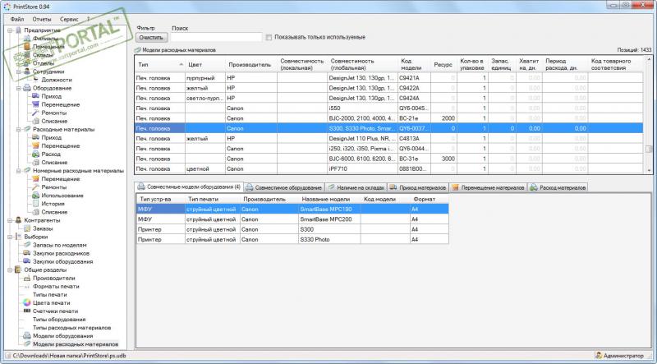Switch to Расход материалов tab
Viewport: 657px width, 364px height.
(x=558, y=188)
